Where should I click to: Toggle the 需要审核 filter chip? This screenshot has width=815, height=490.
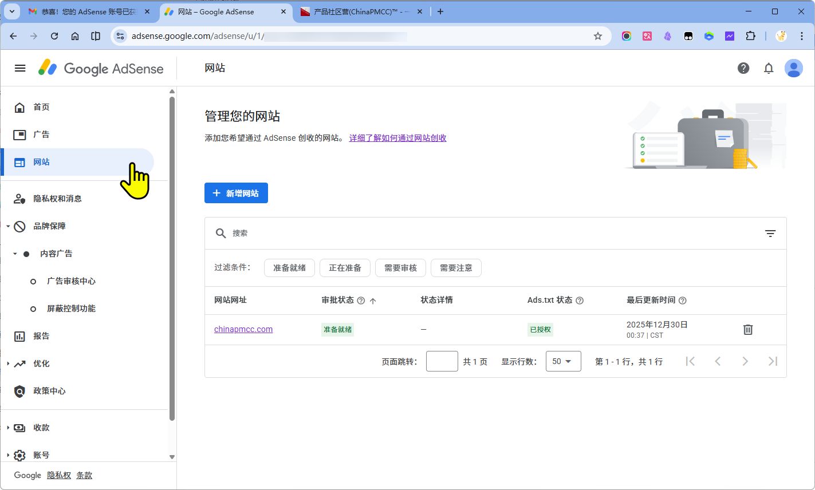[x=400, y=268]
